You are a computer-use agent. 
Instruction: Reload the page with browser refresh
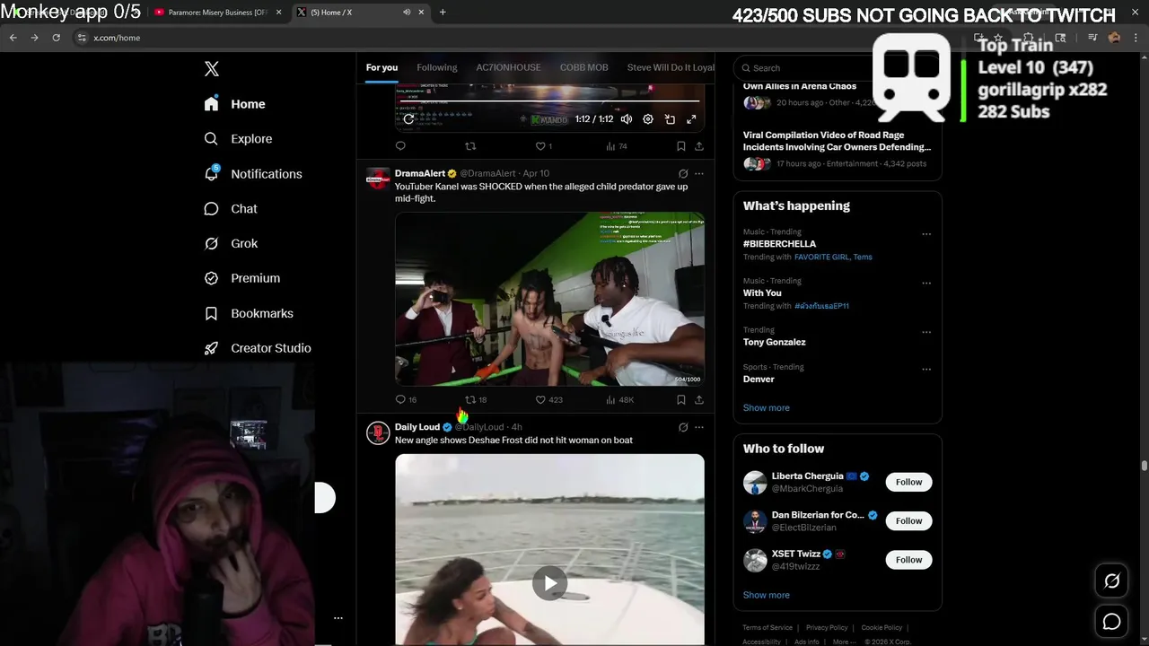click(x=56, y=38)
